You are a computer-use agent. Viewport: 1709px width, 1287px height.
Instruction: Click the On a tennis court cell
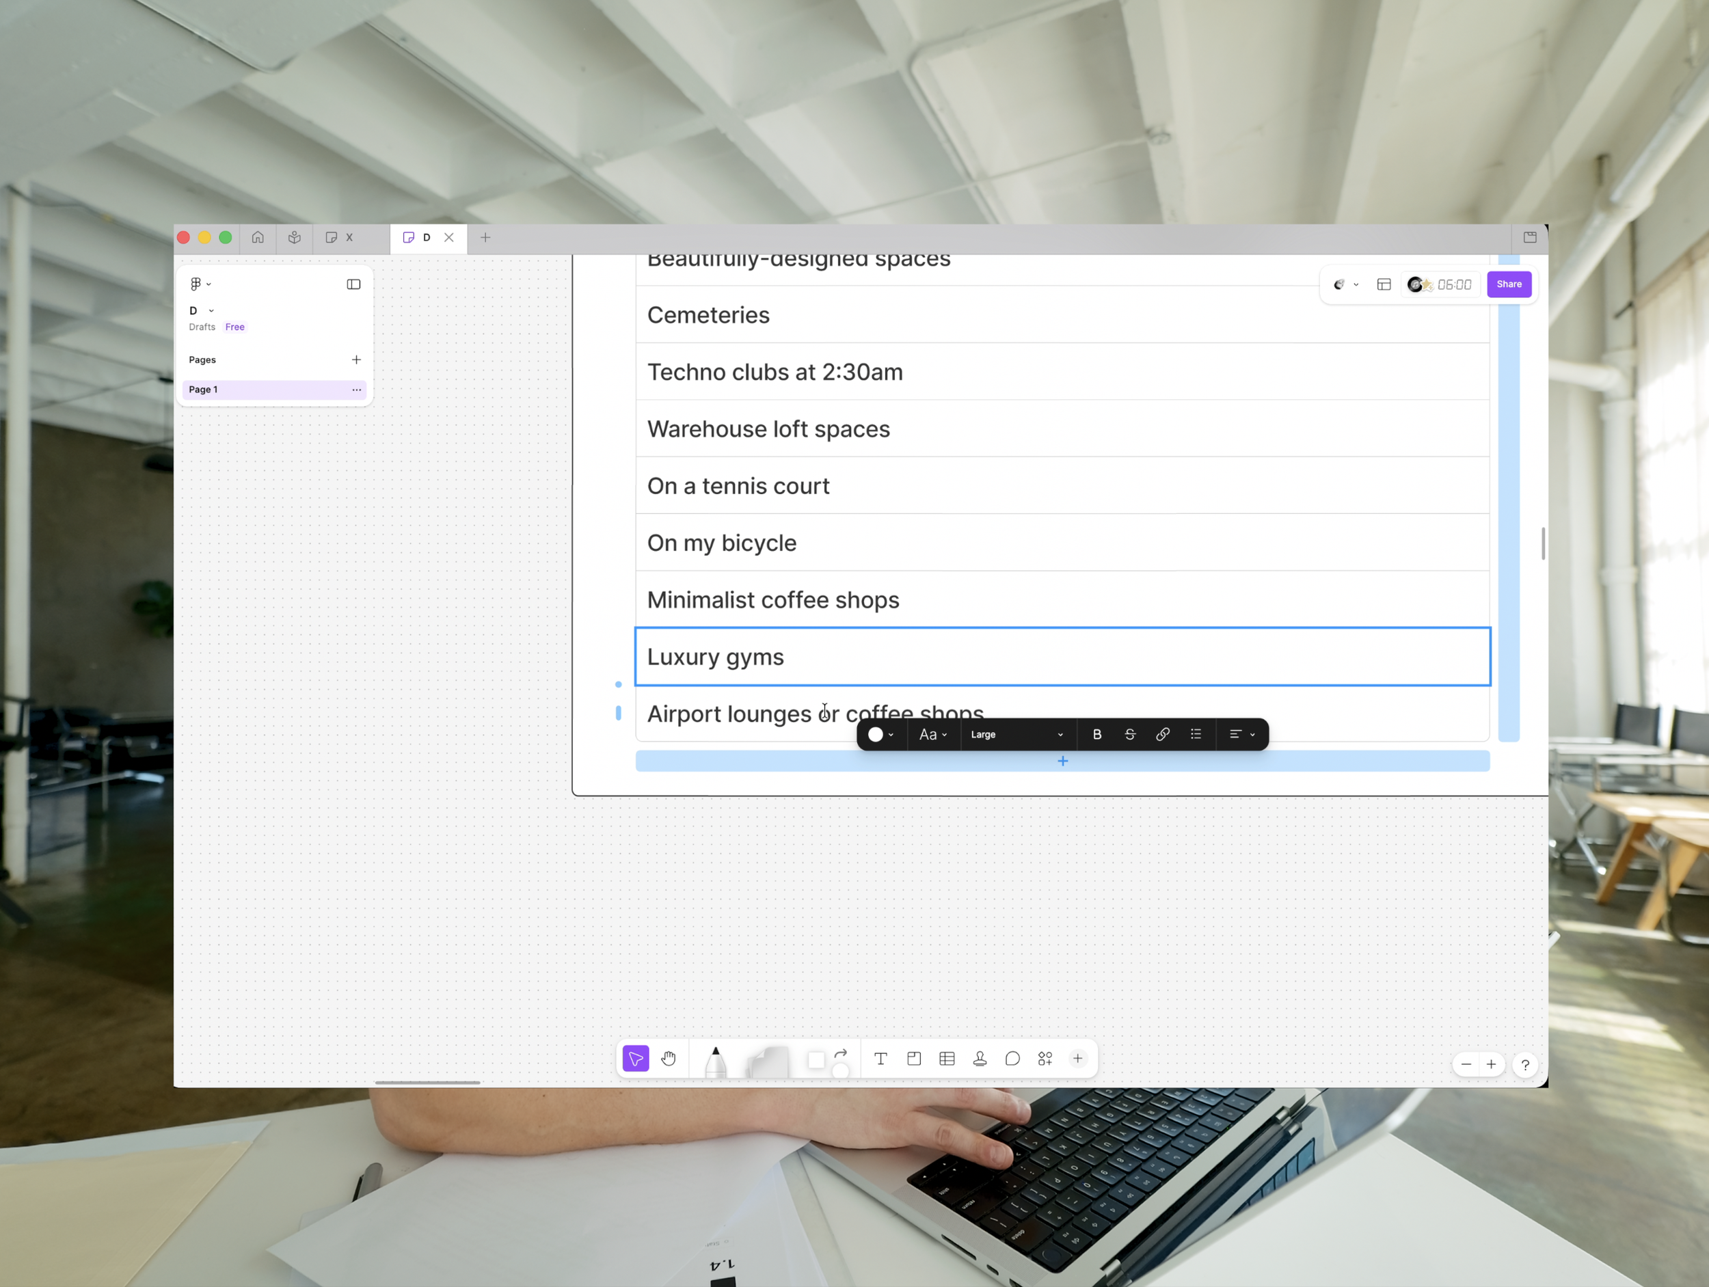pyautogui.click(x=1062, y=486)
